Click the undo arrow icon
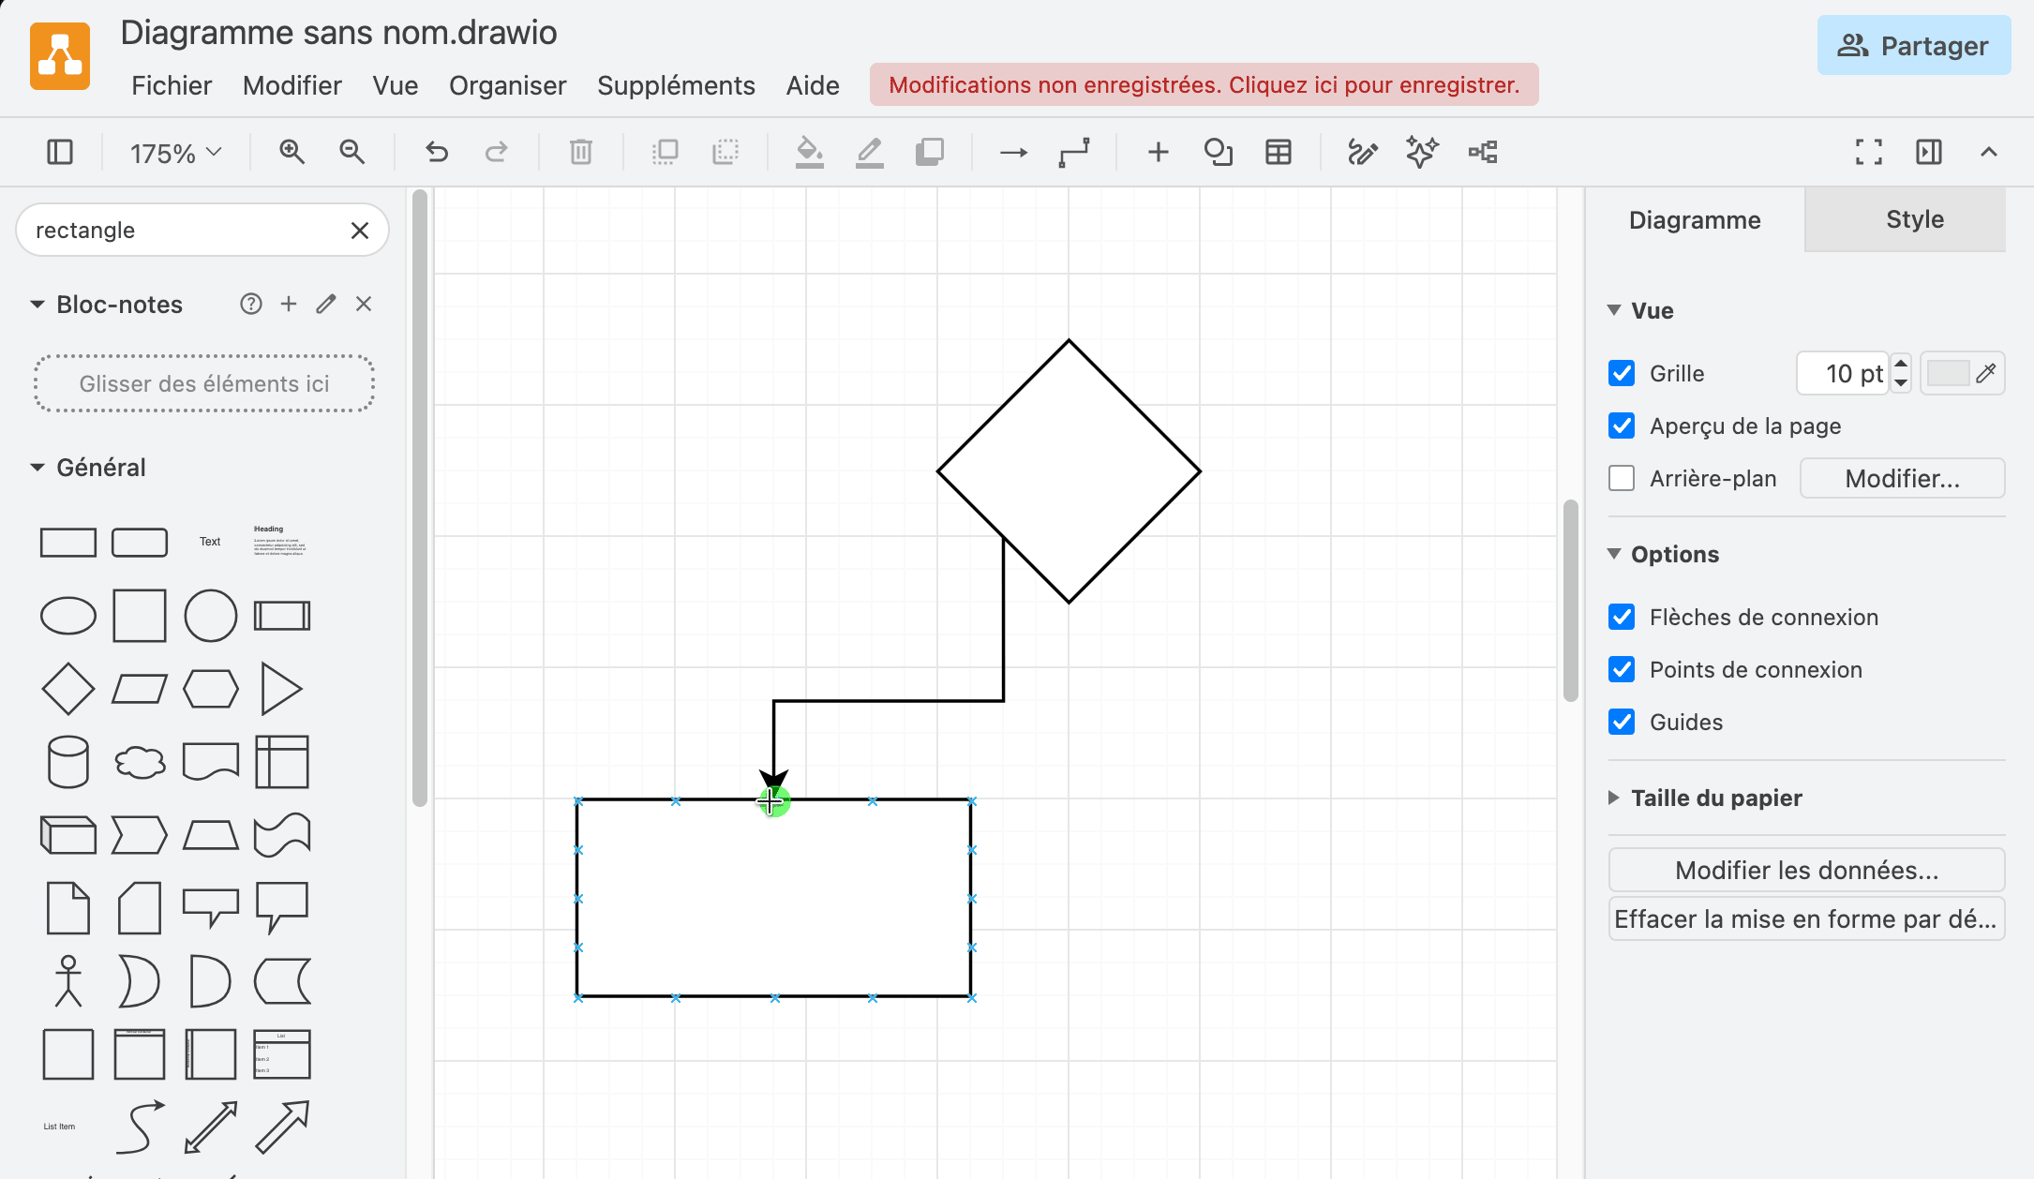Screen dimensions: 2034x1179 (x=437, y=152)
